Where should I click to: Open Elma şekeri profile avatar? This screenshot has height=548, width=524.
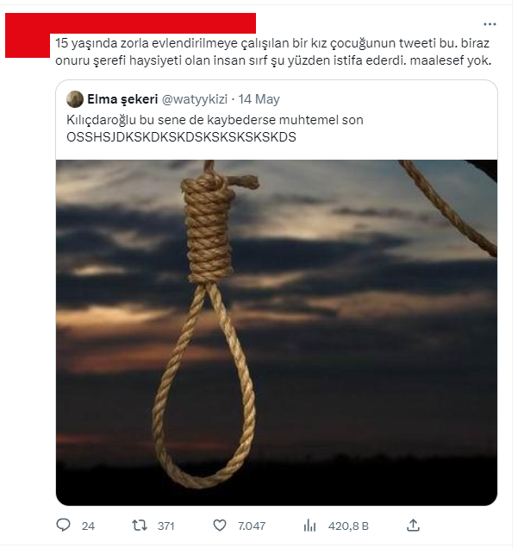(x=75, y=99)
